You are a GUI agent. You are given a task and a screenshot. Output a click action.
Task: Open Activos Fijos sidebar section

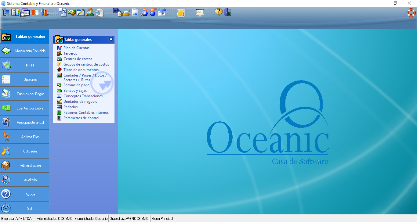(24, 137)
